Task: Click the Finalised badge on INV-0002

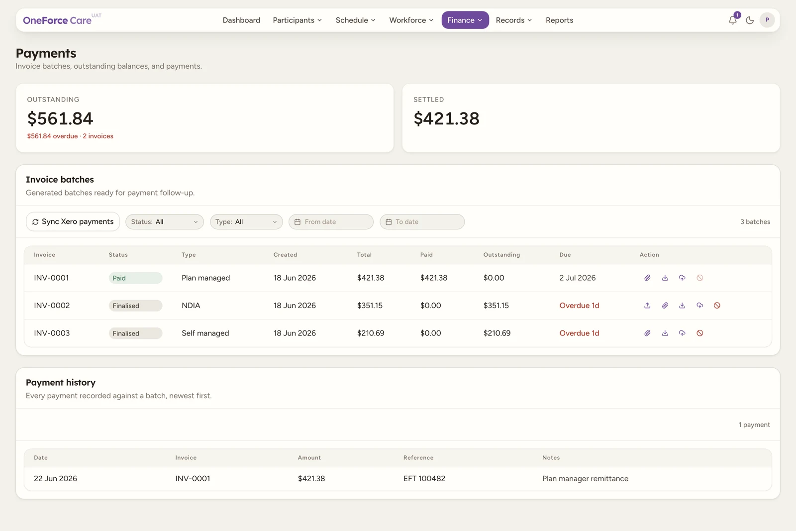Action: 135,306
